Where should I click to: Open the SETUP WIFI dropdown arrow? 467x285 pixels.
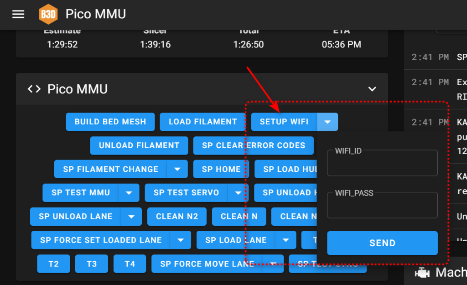[327, 122]
